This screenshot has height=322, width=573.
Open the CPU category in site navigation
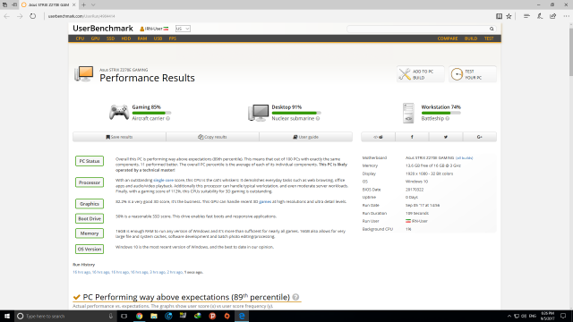pyautogui.click(x=80, y=38)
